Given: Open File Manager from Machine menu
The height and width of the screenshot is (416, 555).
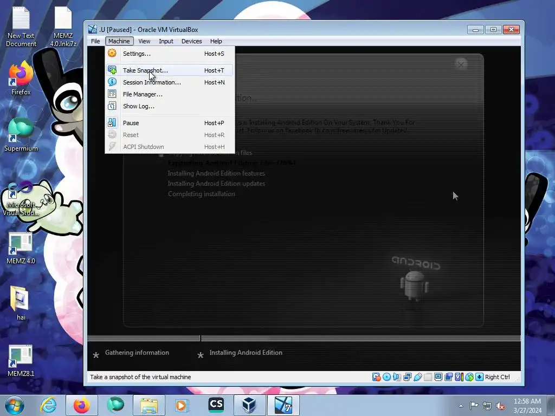Looking at the screenshot, I should (x=170, y=94).
